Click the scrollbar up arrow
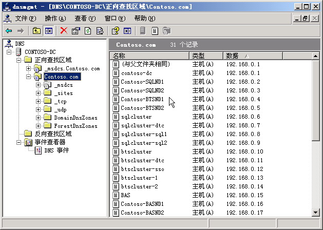 316,56
